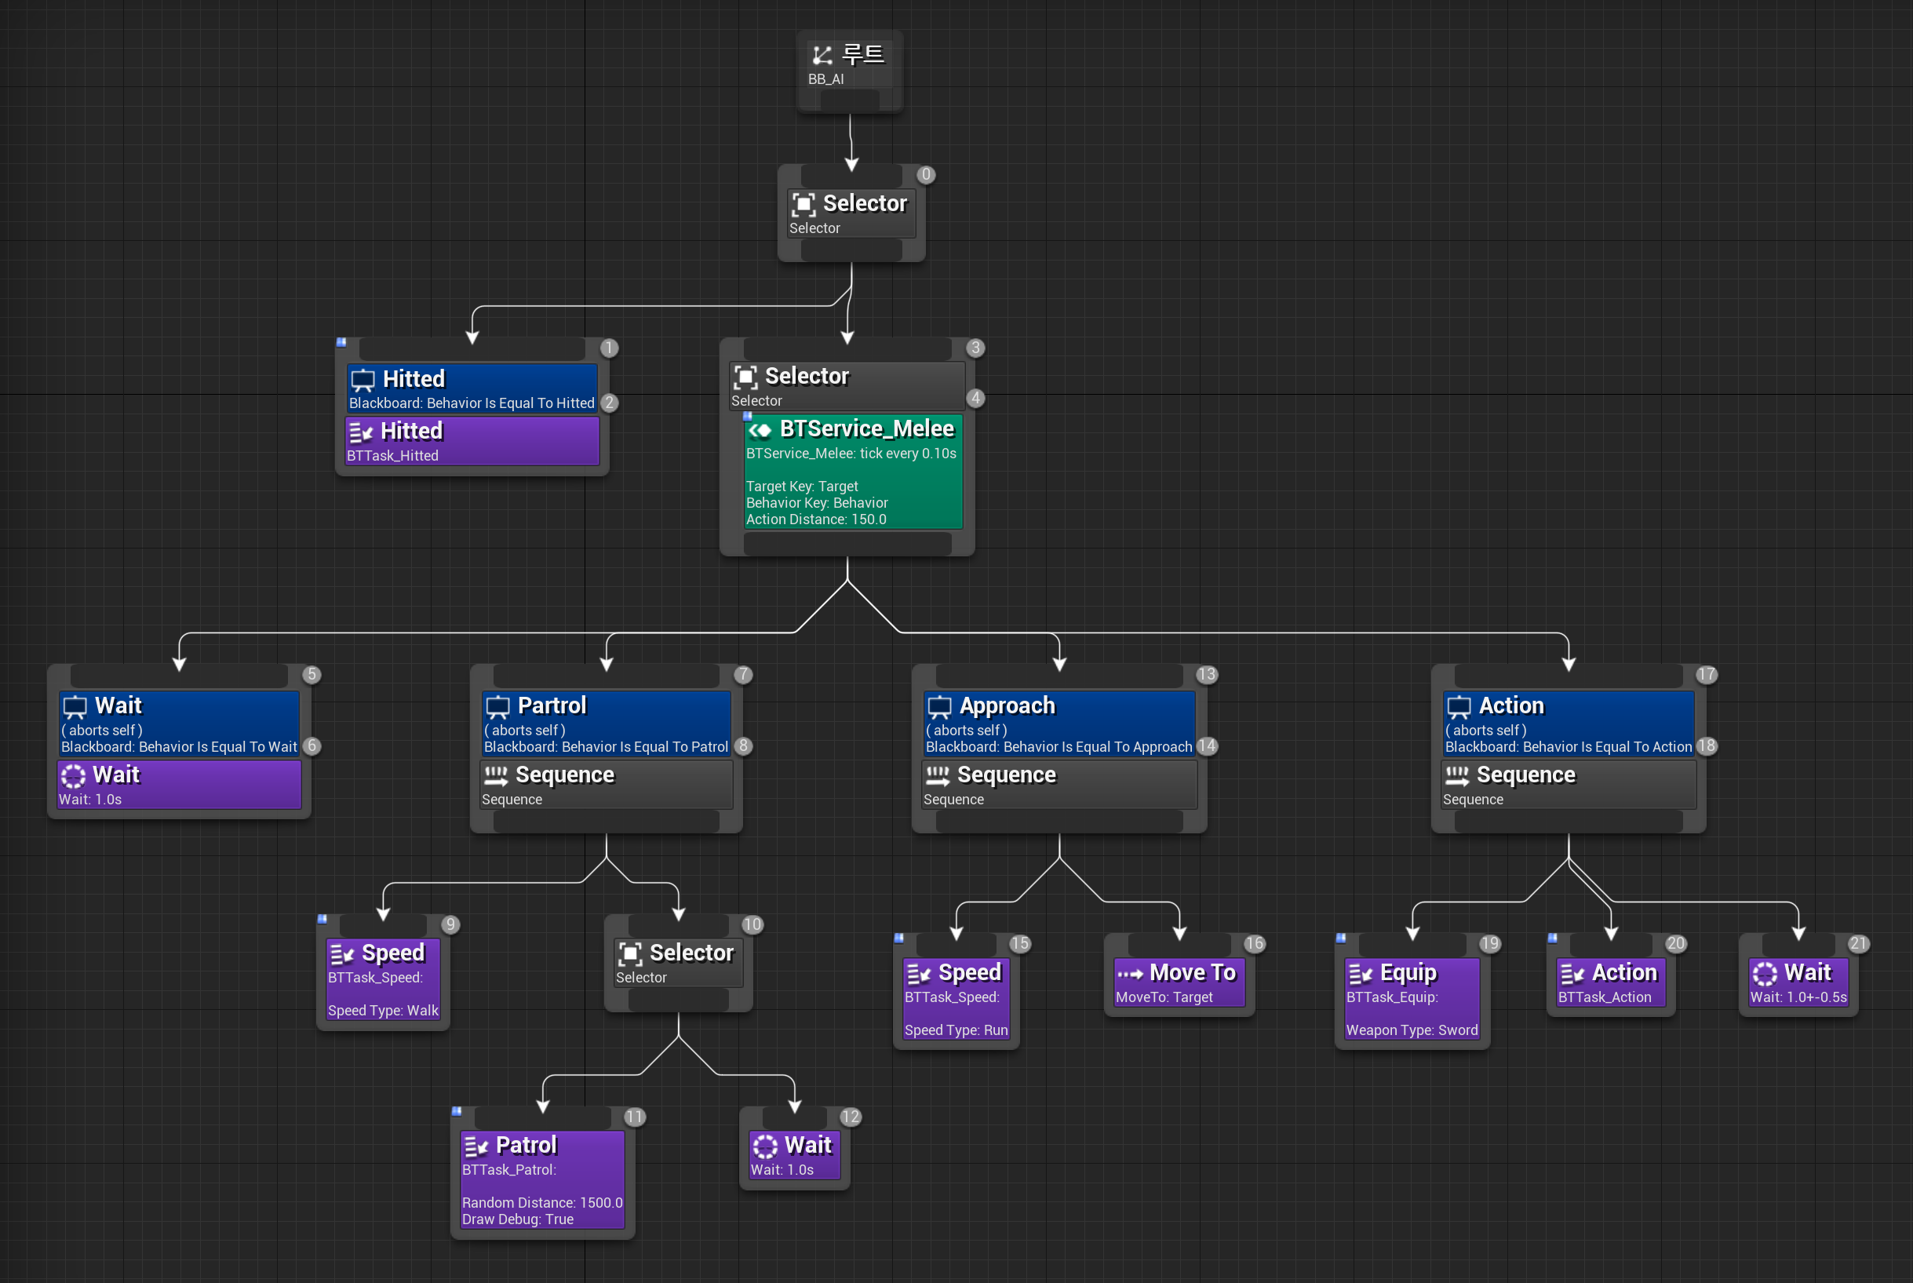Click the Equip task icon
The image size is (1913, 1283).
[1359, 974]
